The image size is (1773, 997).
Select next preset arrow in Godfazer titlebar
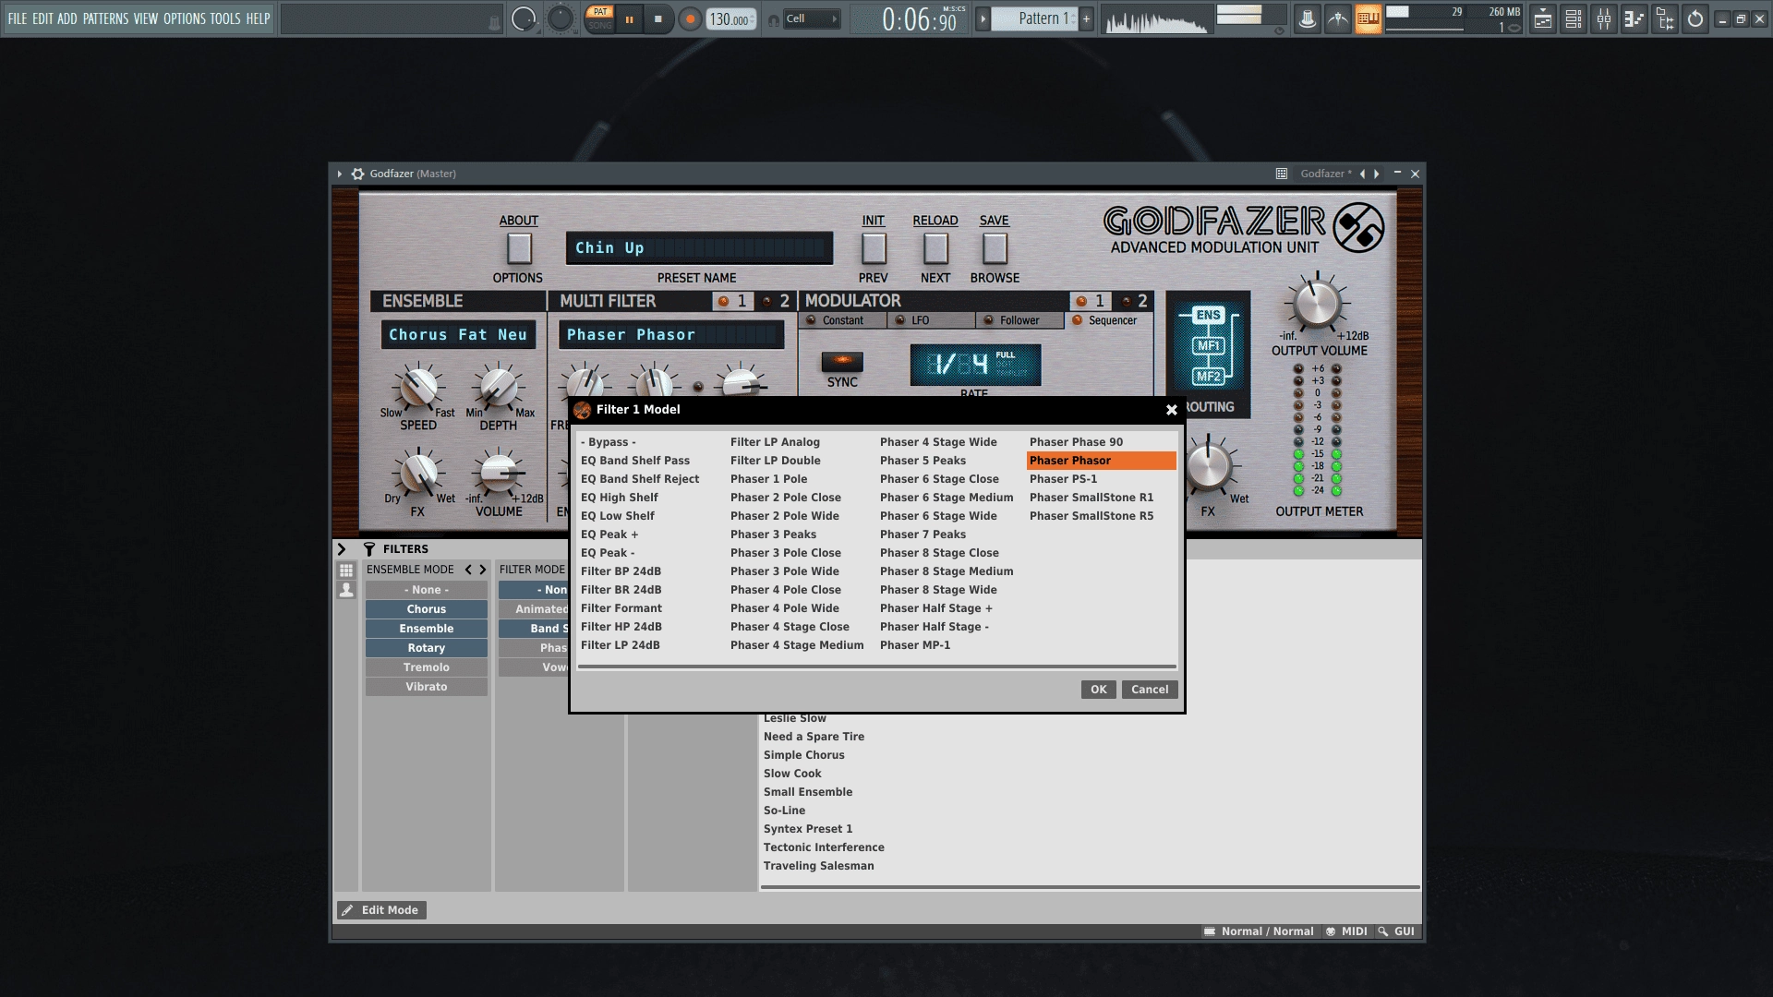point(1377,174)
